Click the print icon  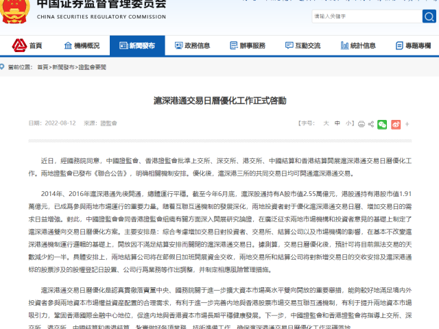point(361,124)
